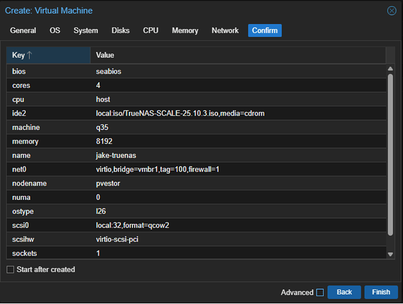Image resolution: width=403 pixels, height=304 pixels.
Task: Switch to the OS tab
Action: [x=55, y=30]
